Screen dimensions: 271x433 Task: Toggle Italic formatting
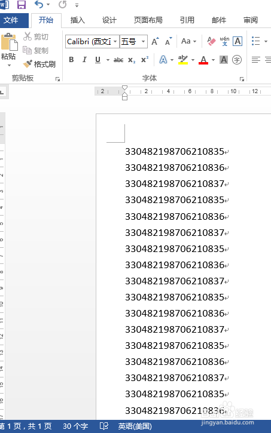[84, 60]
